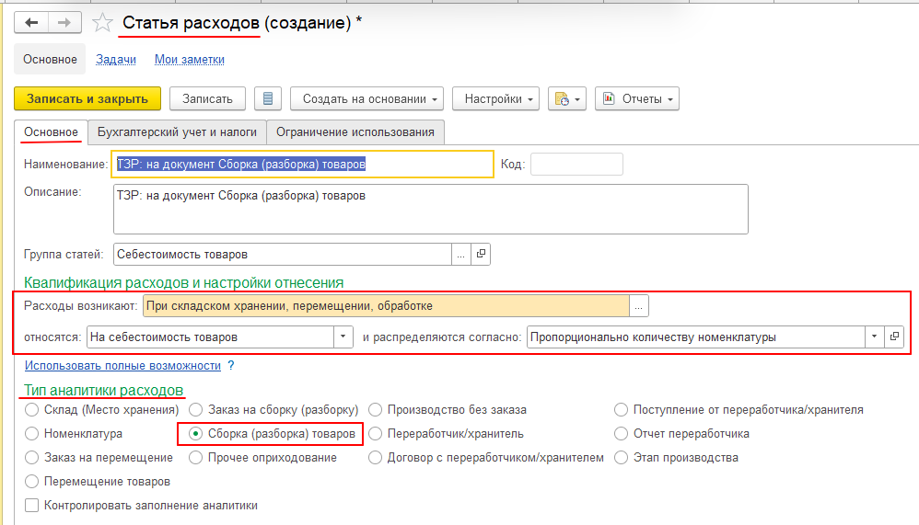Click the document list icon button

[267, 98]
